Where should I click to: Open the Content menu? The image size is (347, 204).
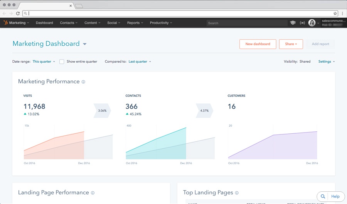click(x=92, y=23)
